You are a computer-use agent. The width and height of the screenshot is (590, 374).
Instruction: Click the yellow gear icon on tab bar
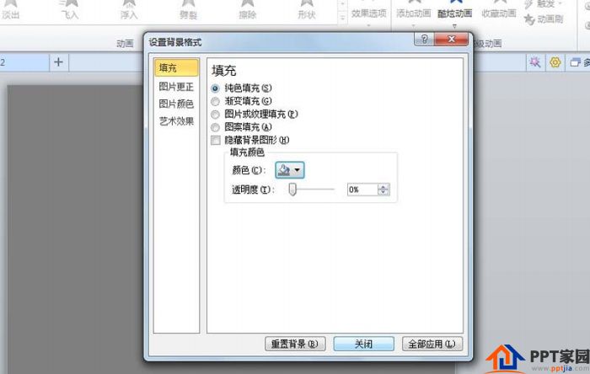coord(555,62)
